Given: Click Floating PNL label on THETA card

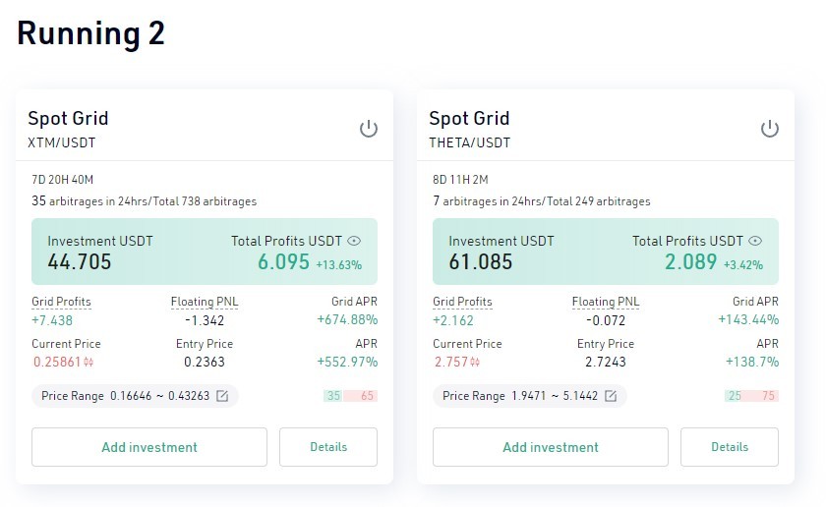Looking at the screenshot, I should [x=606, y=302].
